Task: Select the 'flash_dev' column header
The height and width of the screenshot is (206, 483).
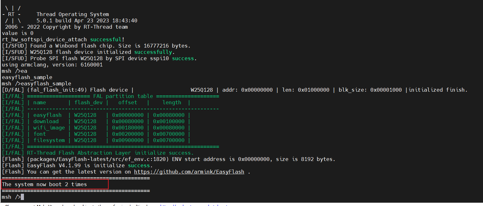Action: 88,103
